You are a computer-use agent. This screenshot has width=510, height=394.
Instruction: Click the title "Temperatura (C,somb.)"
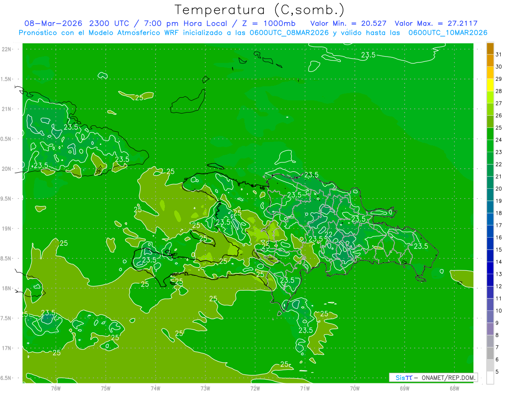(260, 10)
